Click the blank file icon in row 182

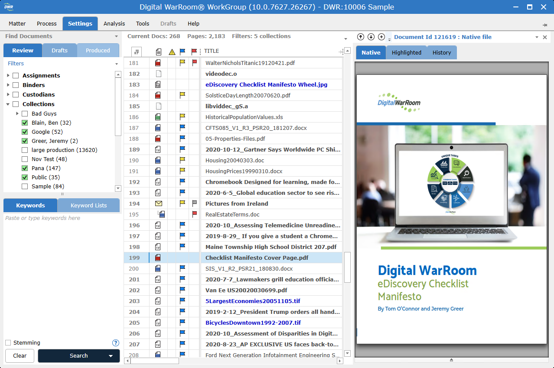[158, 74]
